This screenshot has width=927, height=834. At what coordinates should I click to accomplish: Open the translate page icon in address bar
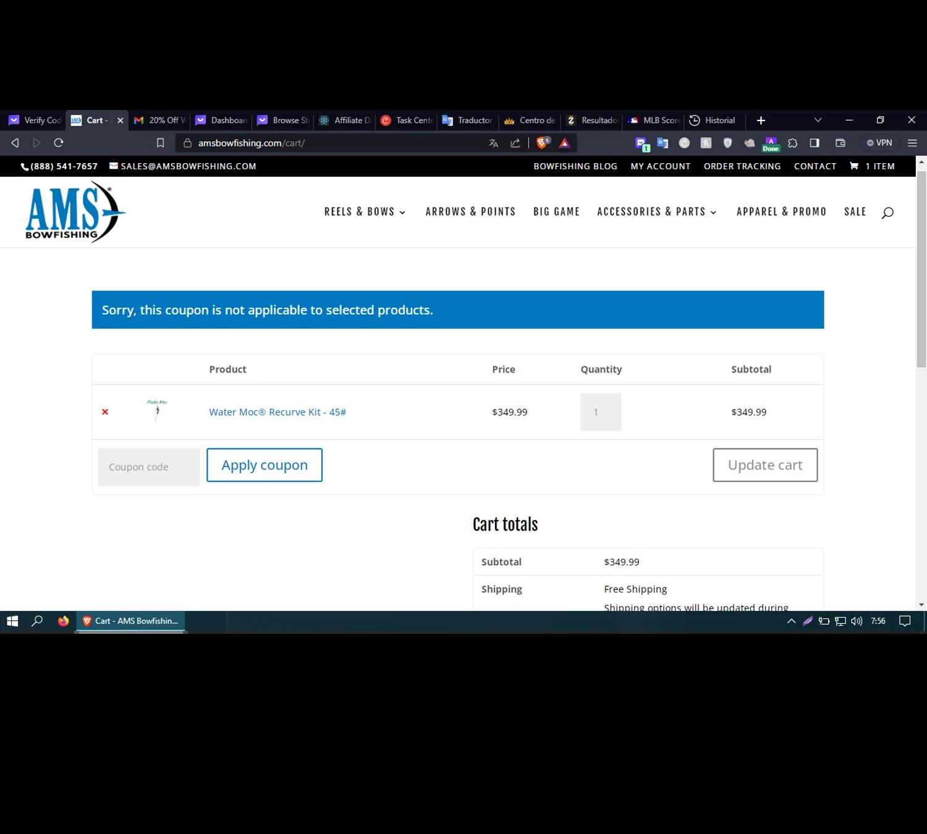click(493, 143)
